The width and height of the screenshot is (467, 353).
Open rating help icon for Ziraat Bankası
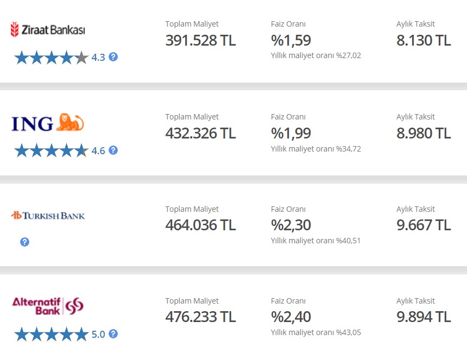(113, 57)
